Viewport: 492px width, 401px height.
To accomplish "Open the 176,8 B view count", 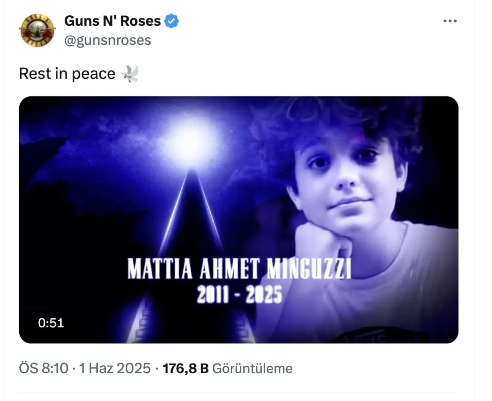I will pos(186,368).
